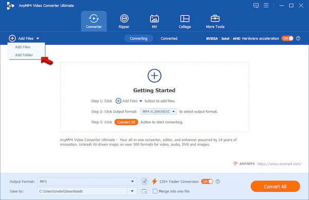309x200 pixels.
Task: Toggle the 120x Faster Conversion switch
Action: (x=207, y=181)
